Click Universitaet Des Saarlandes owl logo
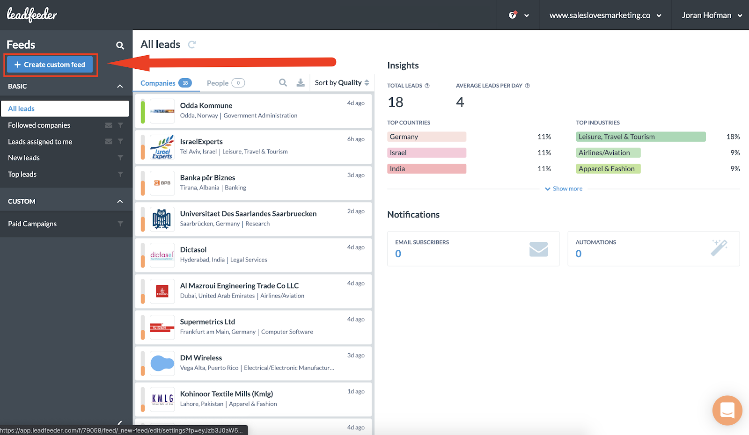This screenshot has height=435, width=749. [x=162, y=219]
